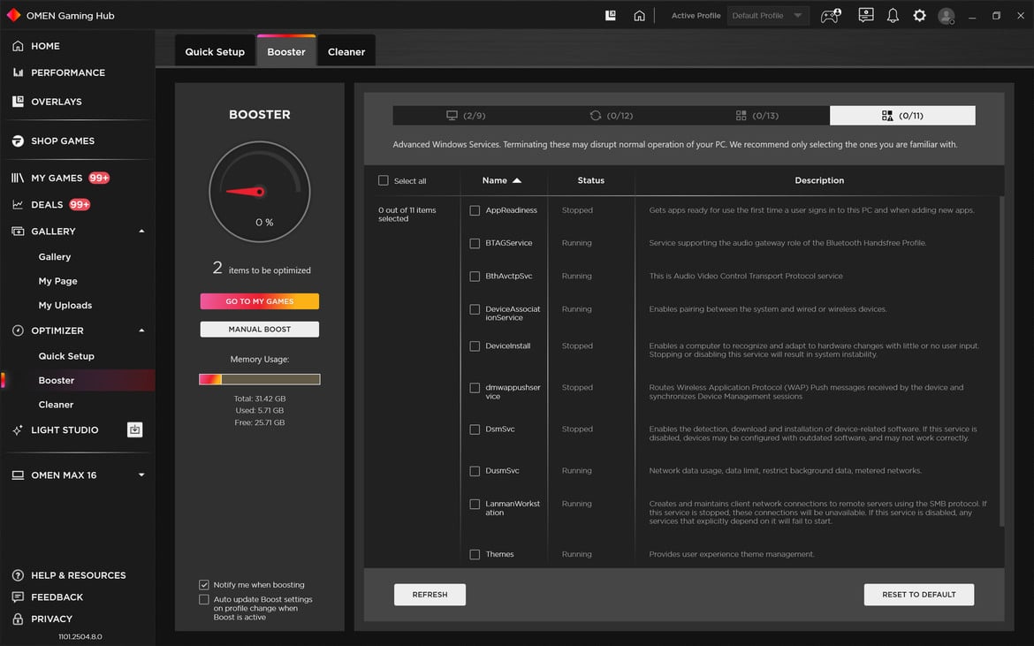
Task: Check the DeviceAssociationService checkbox
Action: click(475, 309)
